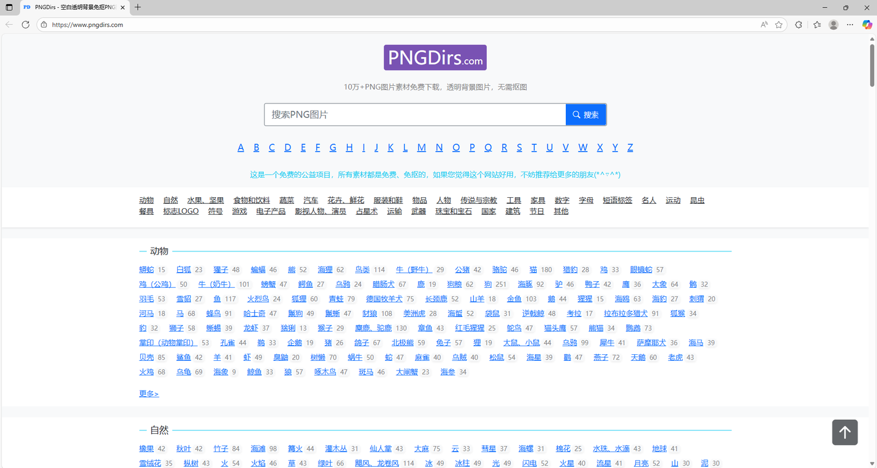Viewport: 877px width, 468px height.
Task: Open alphabet index letter D
Action: [x=287, y=147]
